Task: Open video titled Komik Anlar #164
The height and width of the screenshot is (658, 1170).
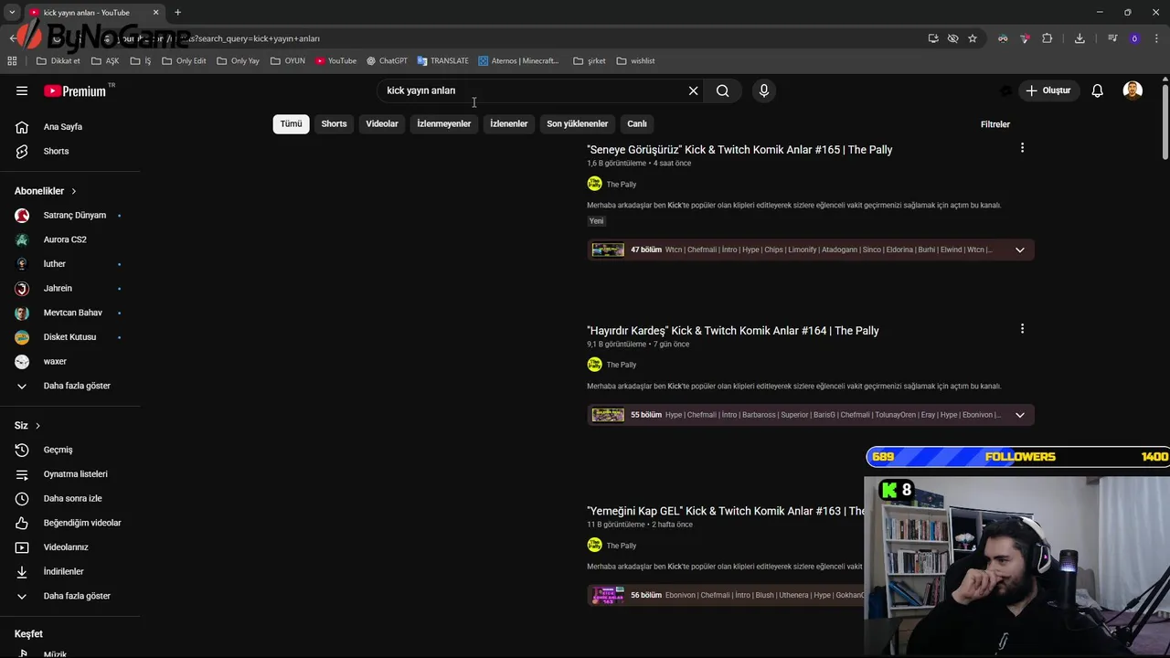Action: pos(732,331)
